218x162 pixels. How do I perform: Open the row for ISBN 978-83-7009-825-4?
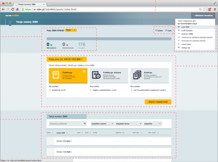pyautogui.click(x=109, y=152)
